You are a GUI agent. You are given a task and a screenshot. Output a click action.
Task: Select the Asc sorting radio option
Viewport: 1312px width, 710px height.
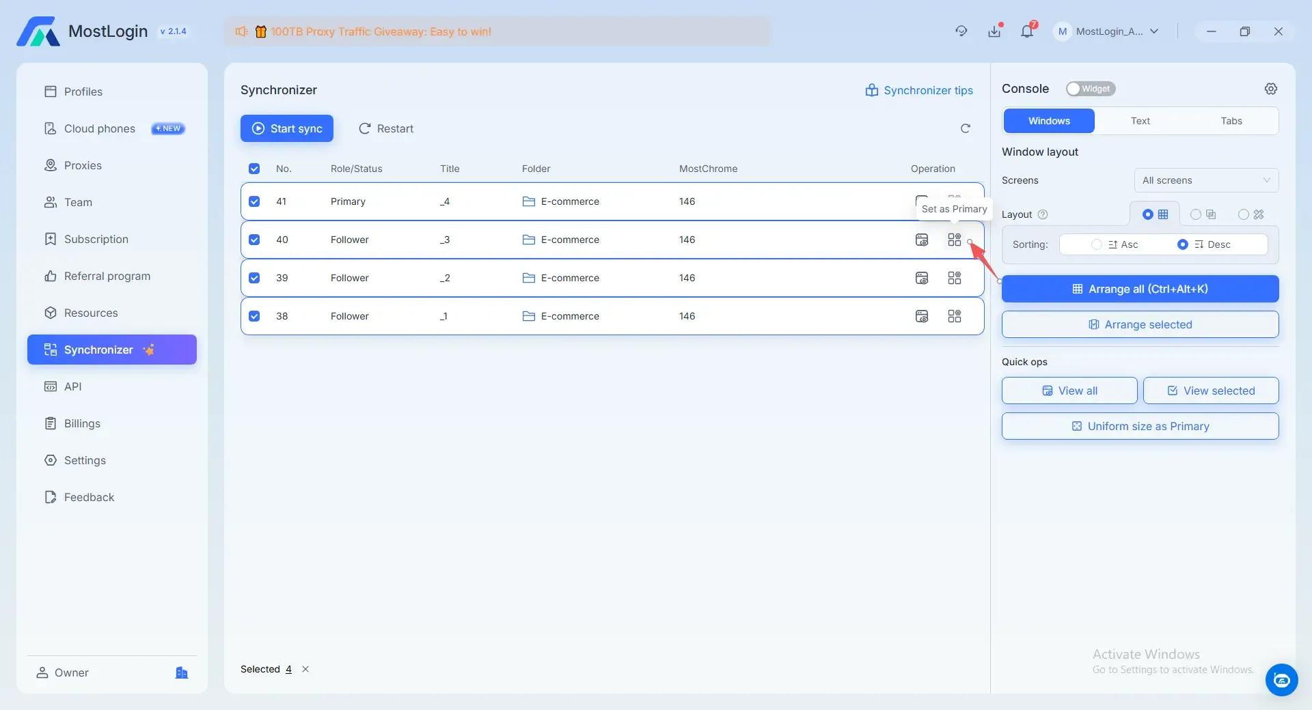pyautogui.click(x=1096, y=244)
